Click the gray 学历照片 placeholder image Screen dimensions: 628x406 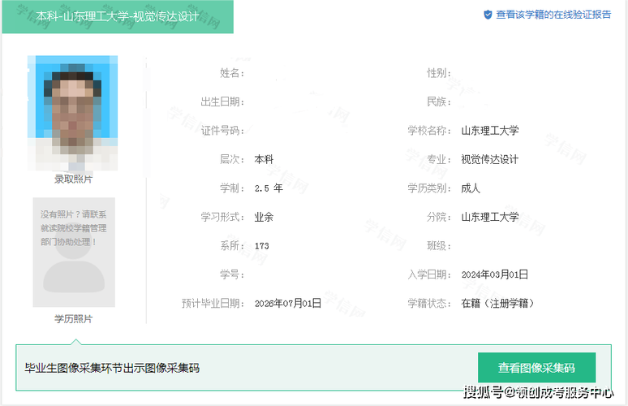pyautogui.click(x=74, y=252)
